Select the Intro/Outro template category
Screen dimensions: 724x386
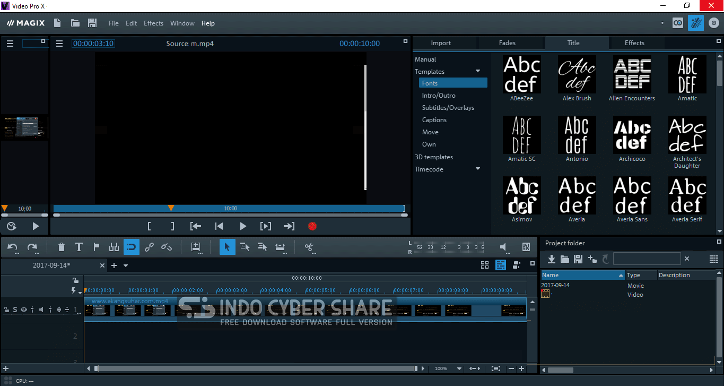pos(439,96)
